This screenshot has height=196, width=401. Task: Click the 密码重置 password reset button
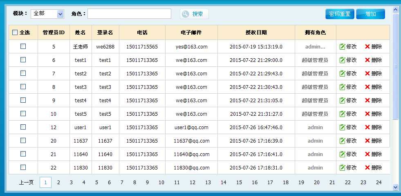point(340,14)
